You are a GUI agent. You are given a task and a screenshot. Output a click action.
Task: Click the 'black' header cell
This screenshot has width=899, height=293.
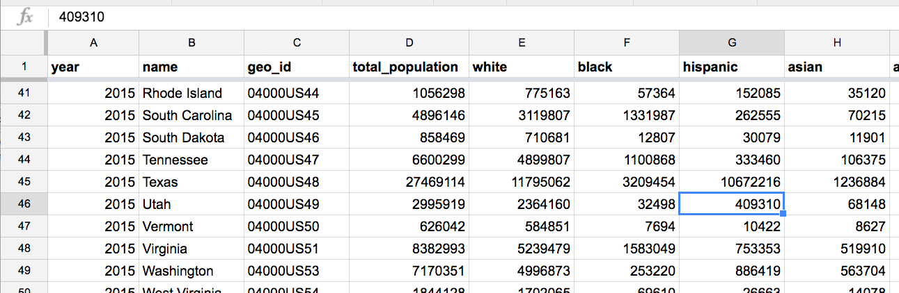pos(627,67)
